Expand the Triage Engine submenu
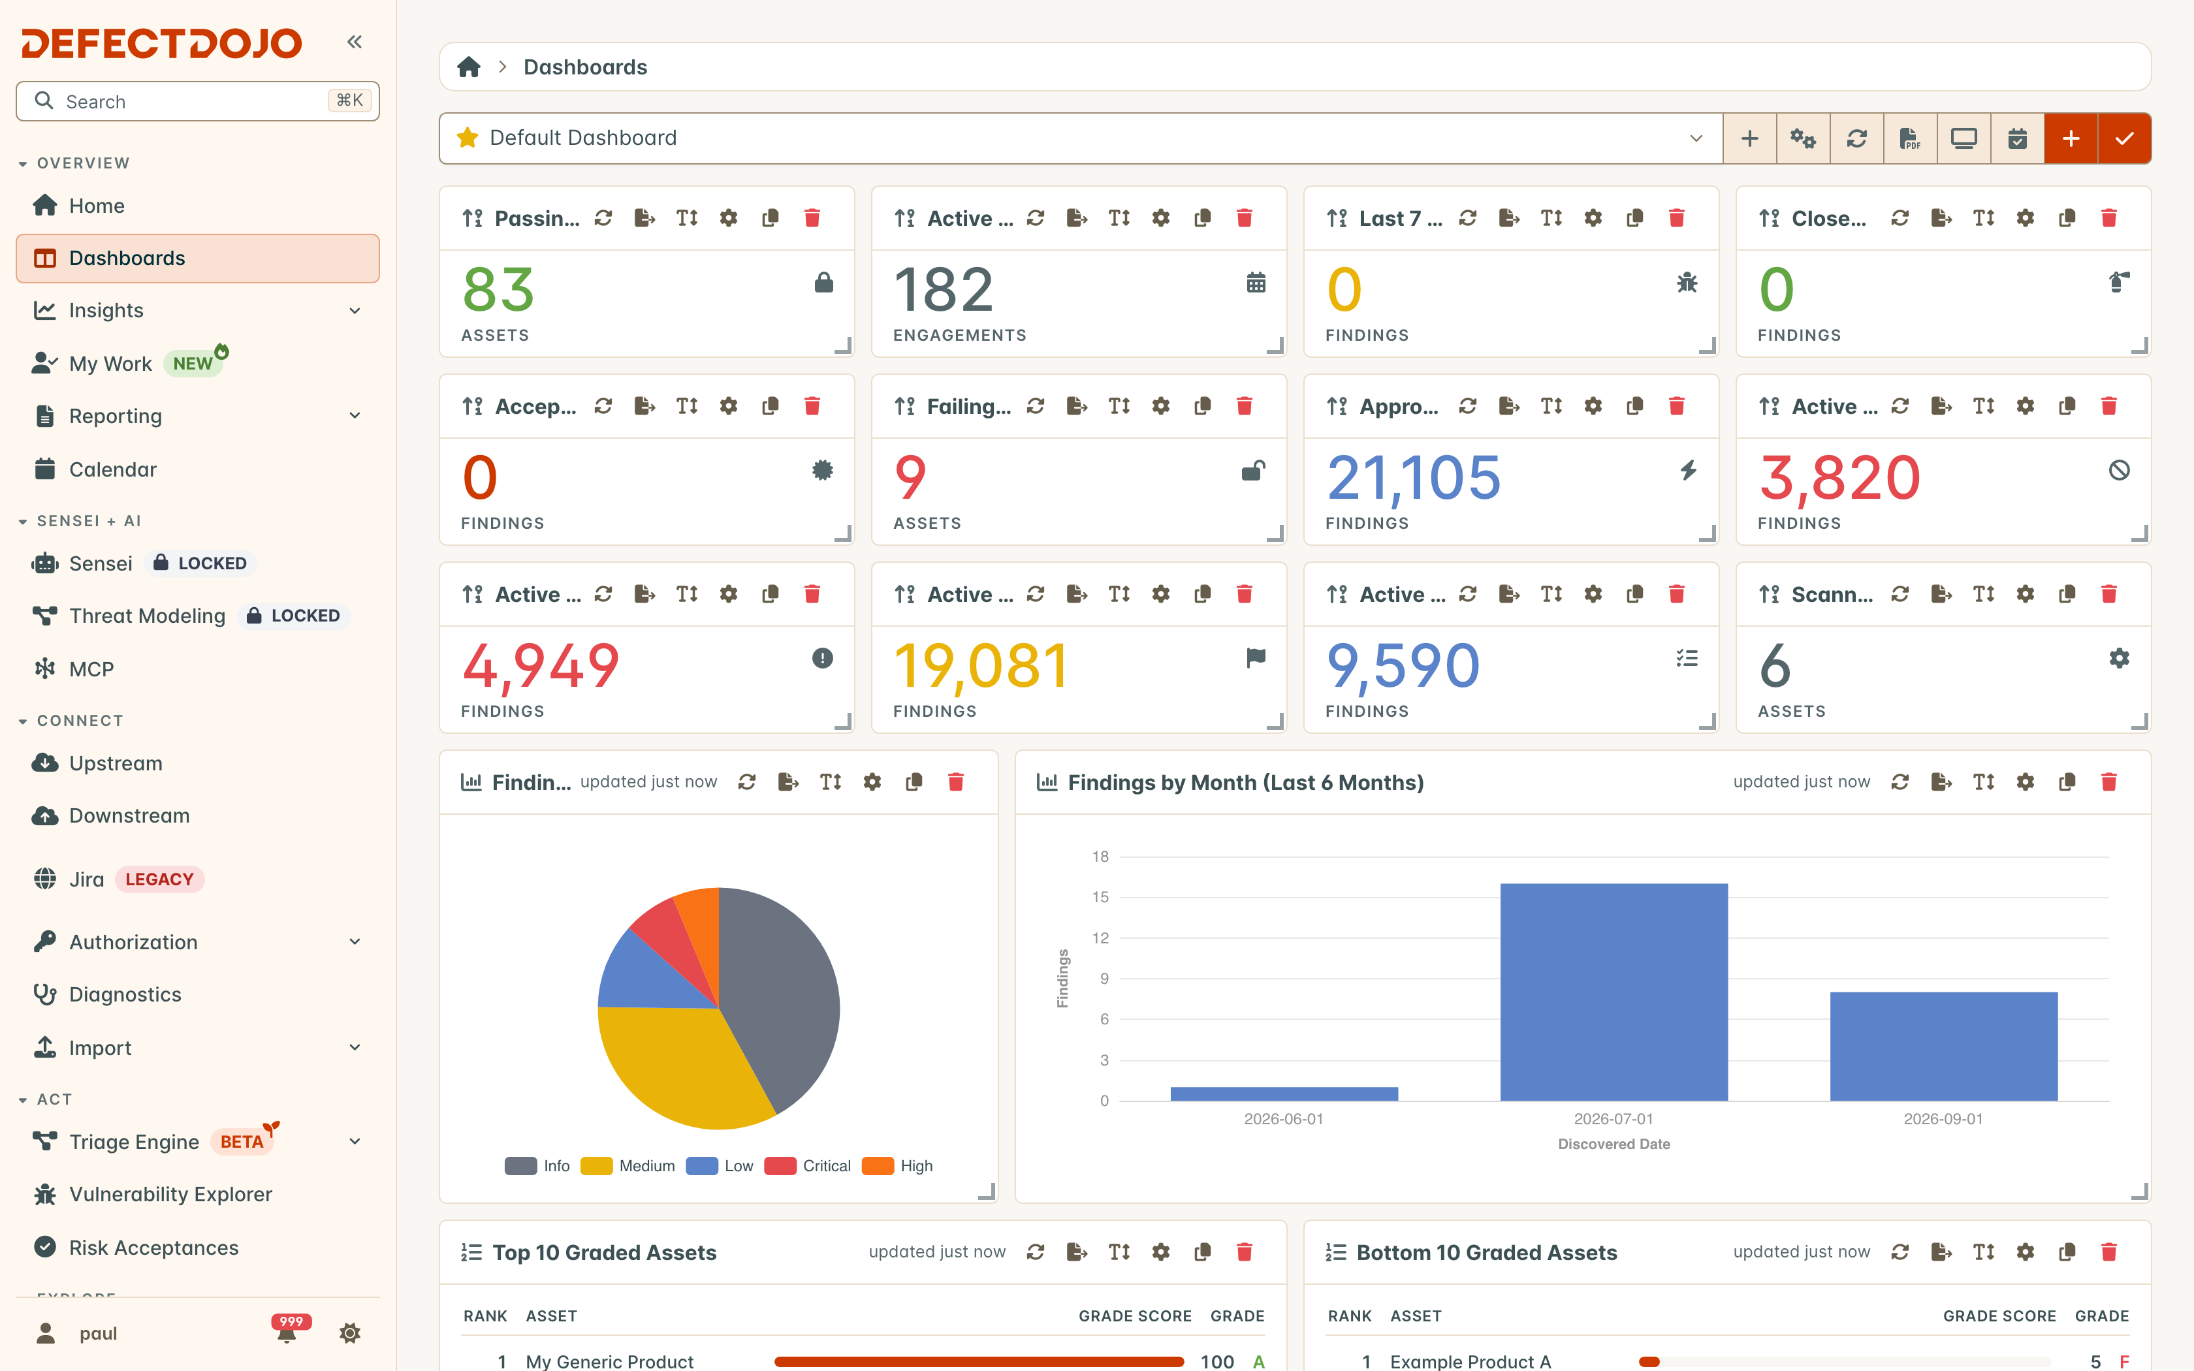Screen dimensions: 2194x1371 pyautogui.click(x=355, y=1142)
